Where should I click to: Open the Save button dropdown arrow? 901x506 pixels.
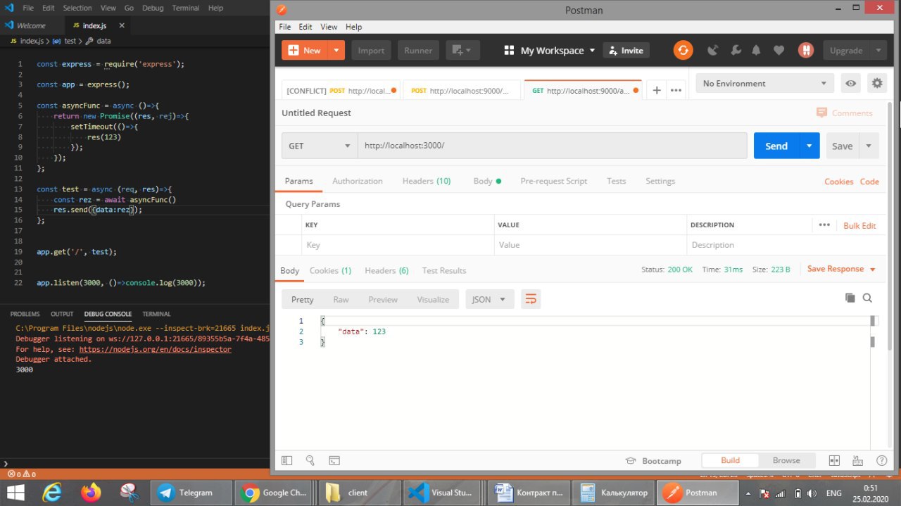869,146
